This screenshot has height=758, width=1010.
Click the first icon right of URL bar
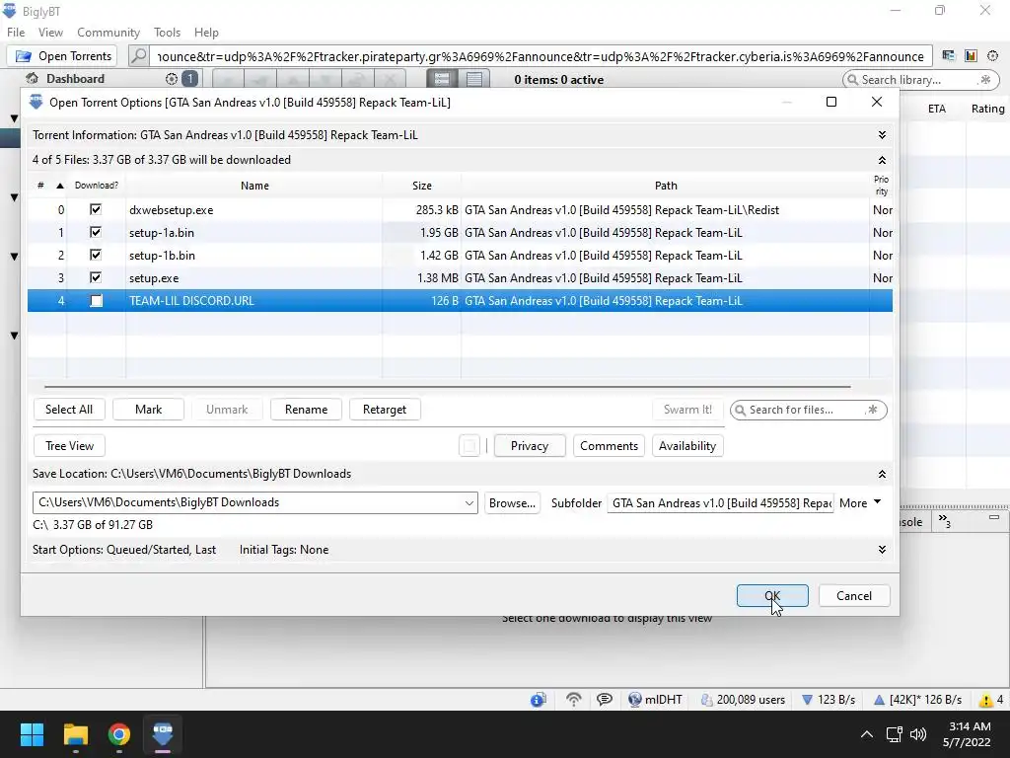pos(948,56)
